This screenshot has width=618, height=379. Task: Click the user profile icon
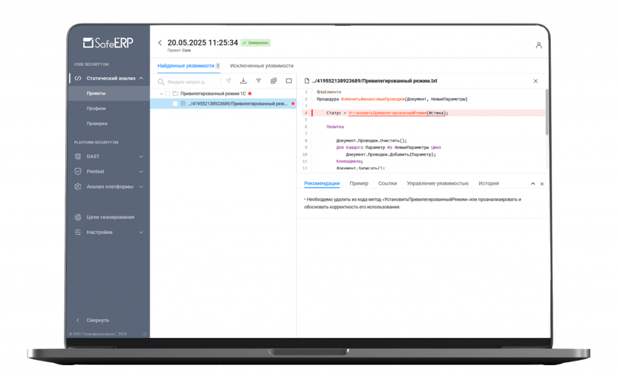(x=538, y=45)
